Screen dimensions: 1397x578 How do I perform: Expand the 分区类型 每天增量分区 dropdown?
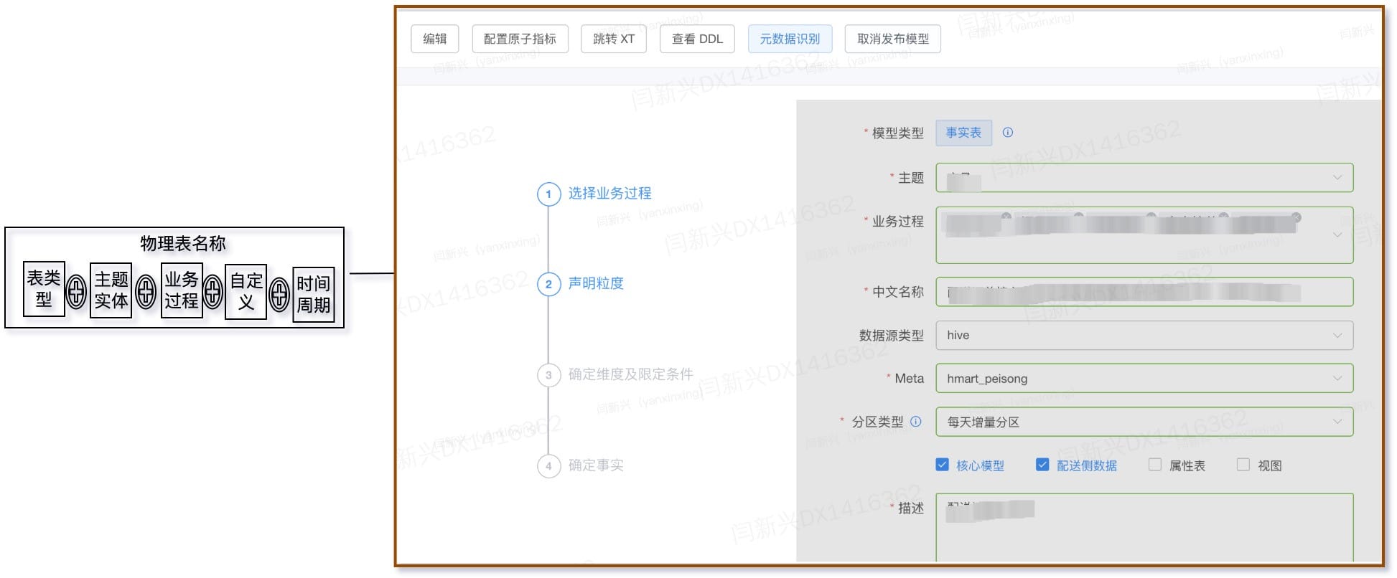coord(1144,422)
